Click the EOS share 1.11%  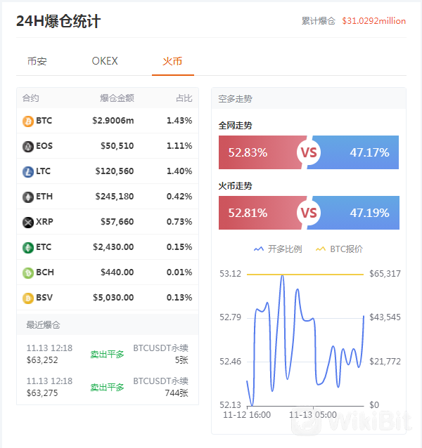coord(179,146)
